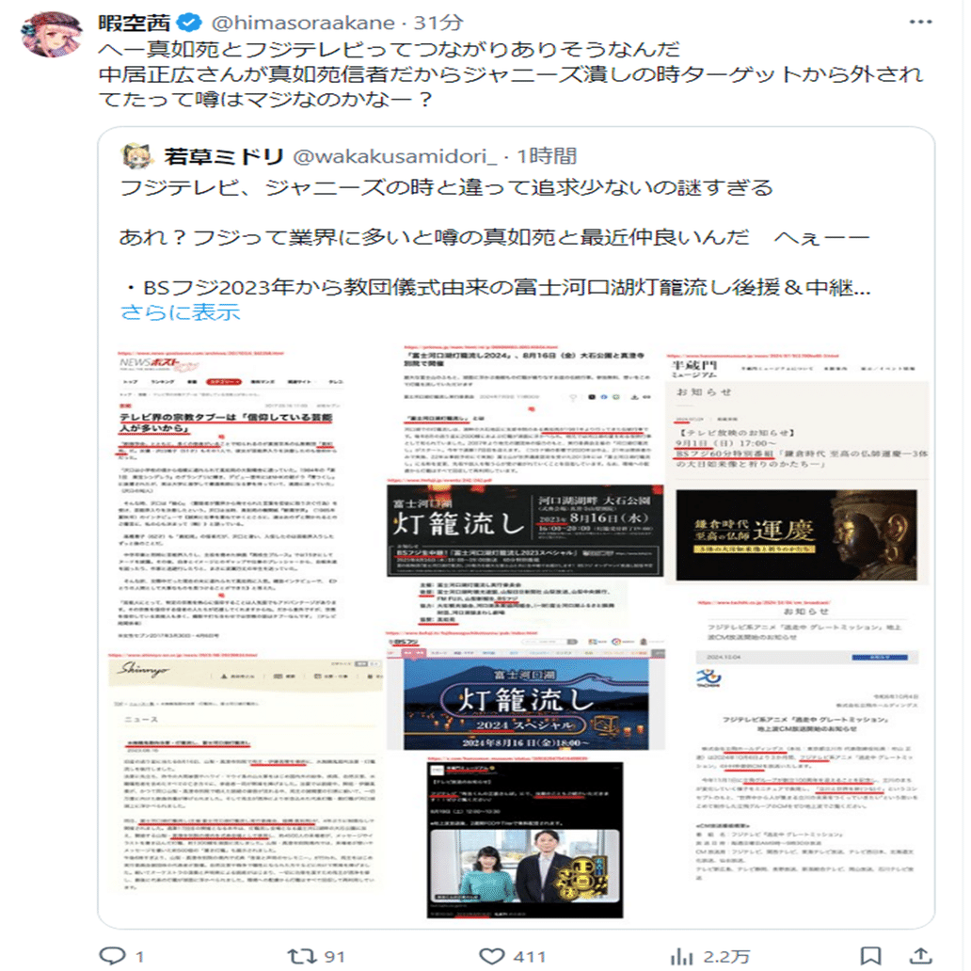
Task: View post analytics bar chart icon
Action: (682, 956)
